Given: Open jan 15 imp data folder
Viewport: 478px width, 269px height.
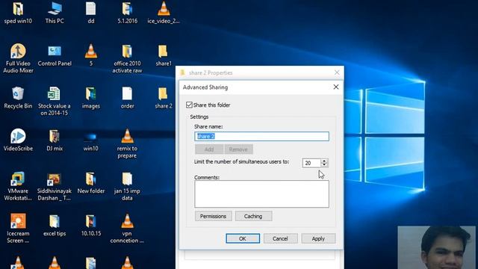Looking at the screenshot, I should pos(127,186).
